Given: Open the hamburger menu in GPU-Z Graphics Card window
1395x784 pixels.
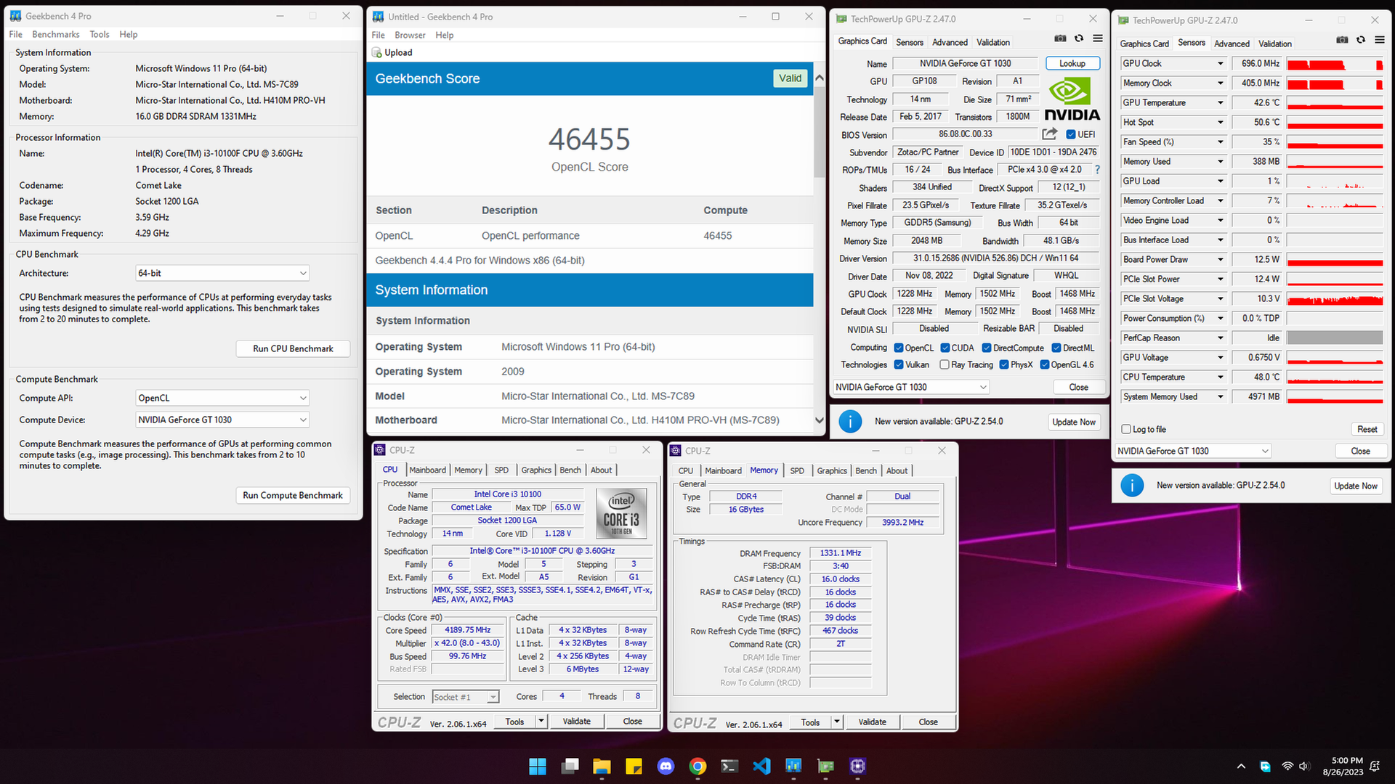Looking at the screenshot, I should [1098, 38].
